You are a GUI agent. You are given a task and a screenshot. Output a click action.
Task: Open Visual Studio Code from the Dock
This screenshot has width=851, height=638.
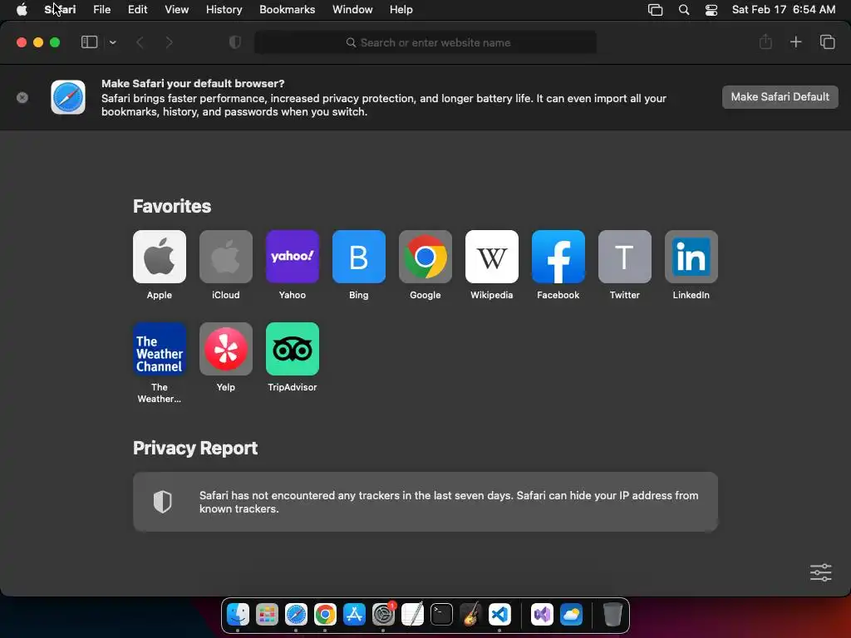point(499,615)
